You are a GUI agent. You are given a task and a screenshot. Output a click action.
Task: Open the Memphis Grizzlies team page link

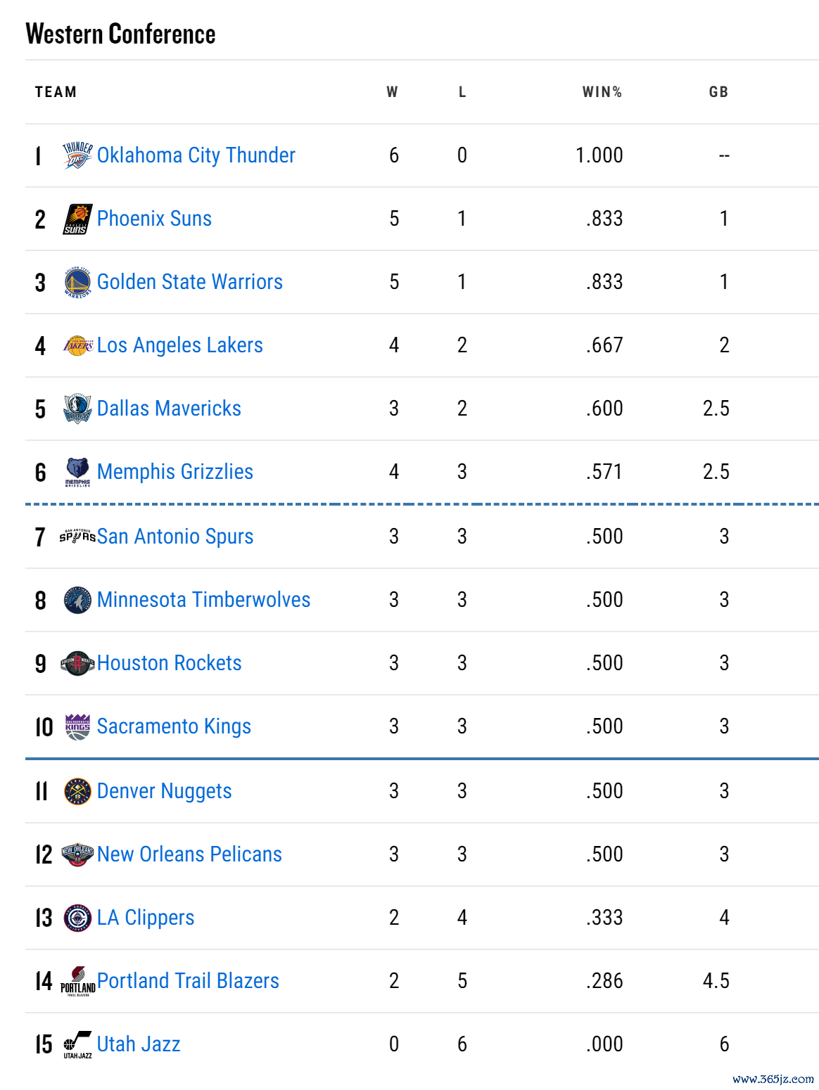click(x=175, y=472)
